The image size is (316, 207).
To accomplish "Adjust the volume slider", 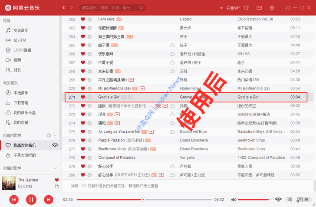I will coord(253,200).
